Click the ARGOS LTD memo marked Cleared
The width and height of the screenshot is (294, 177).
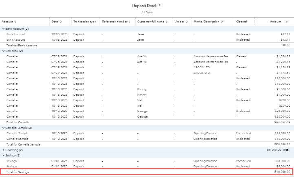point(201,68)
